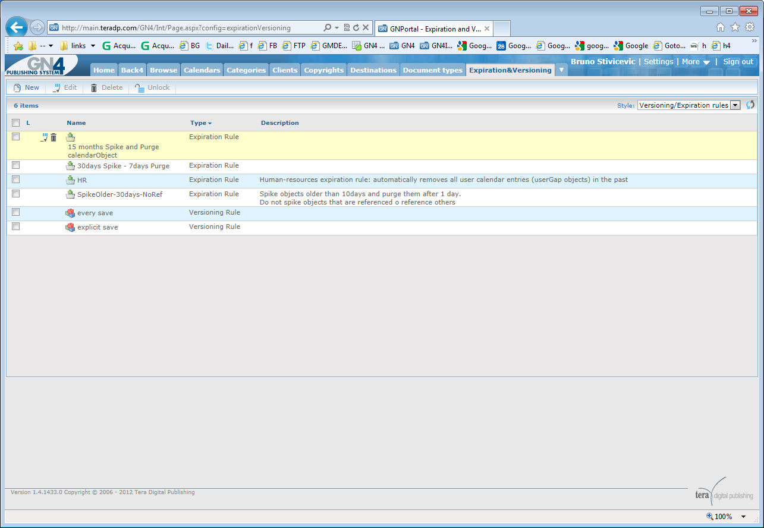764x528 pixels.
Task: Expand the tabs overflow arrow after Expiration&Versioning
Action: point(561,70)
